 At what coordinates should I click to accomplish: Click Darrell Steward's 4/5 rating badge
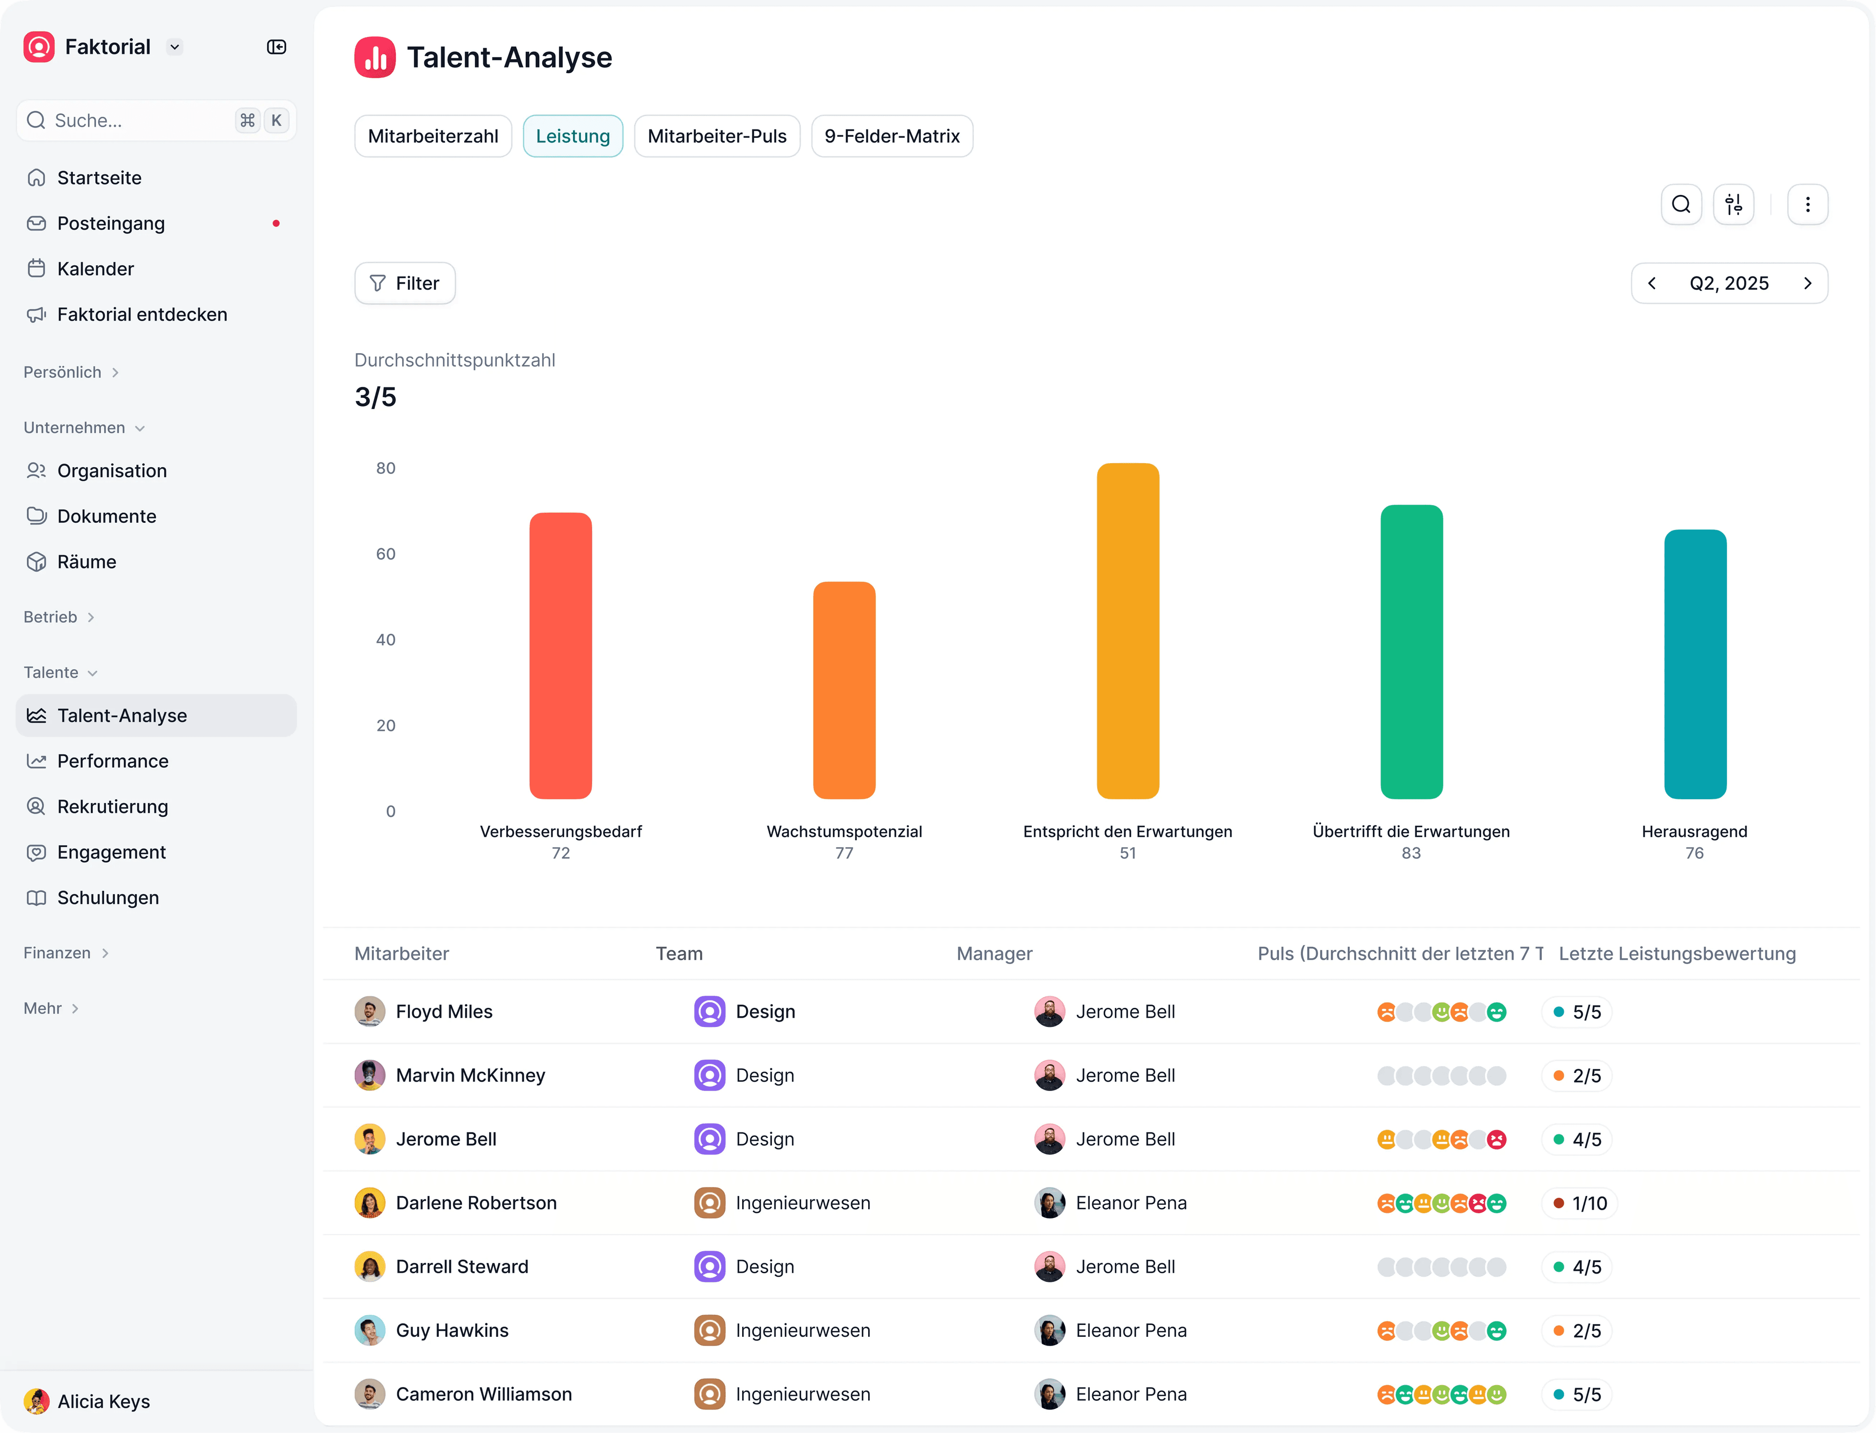click(x=1577, y=1267)
